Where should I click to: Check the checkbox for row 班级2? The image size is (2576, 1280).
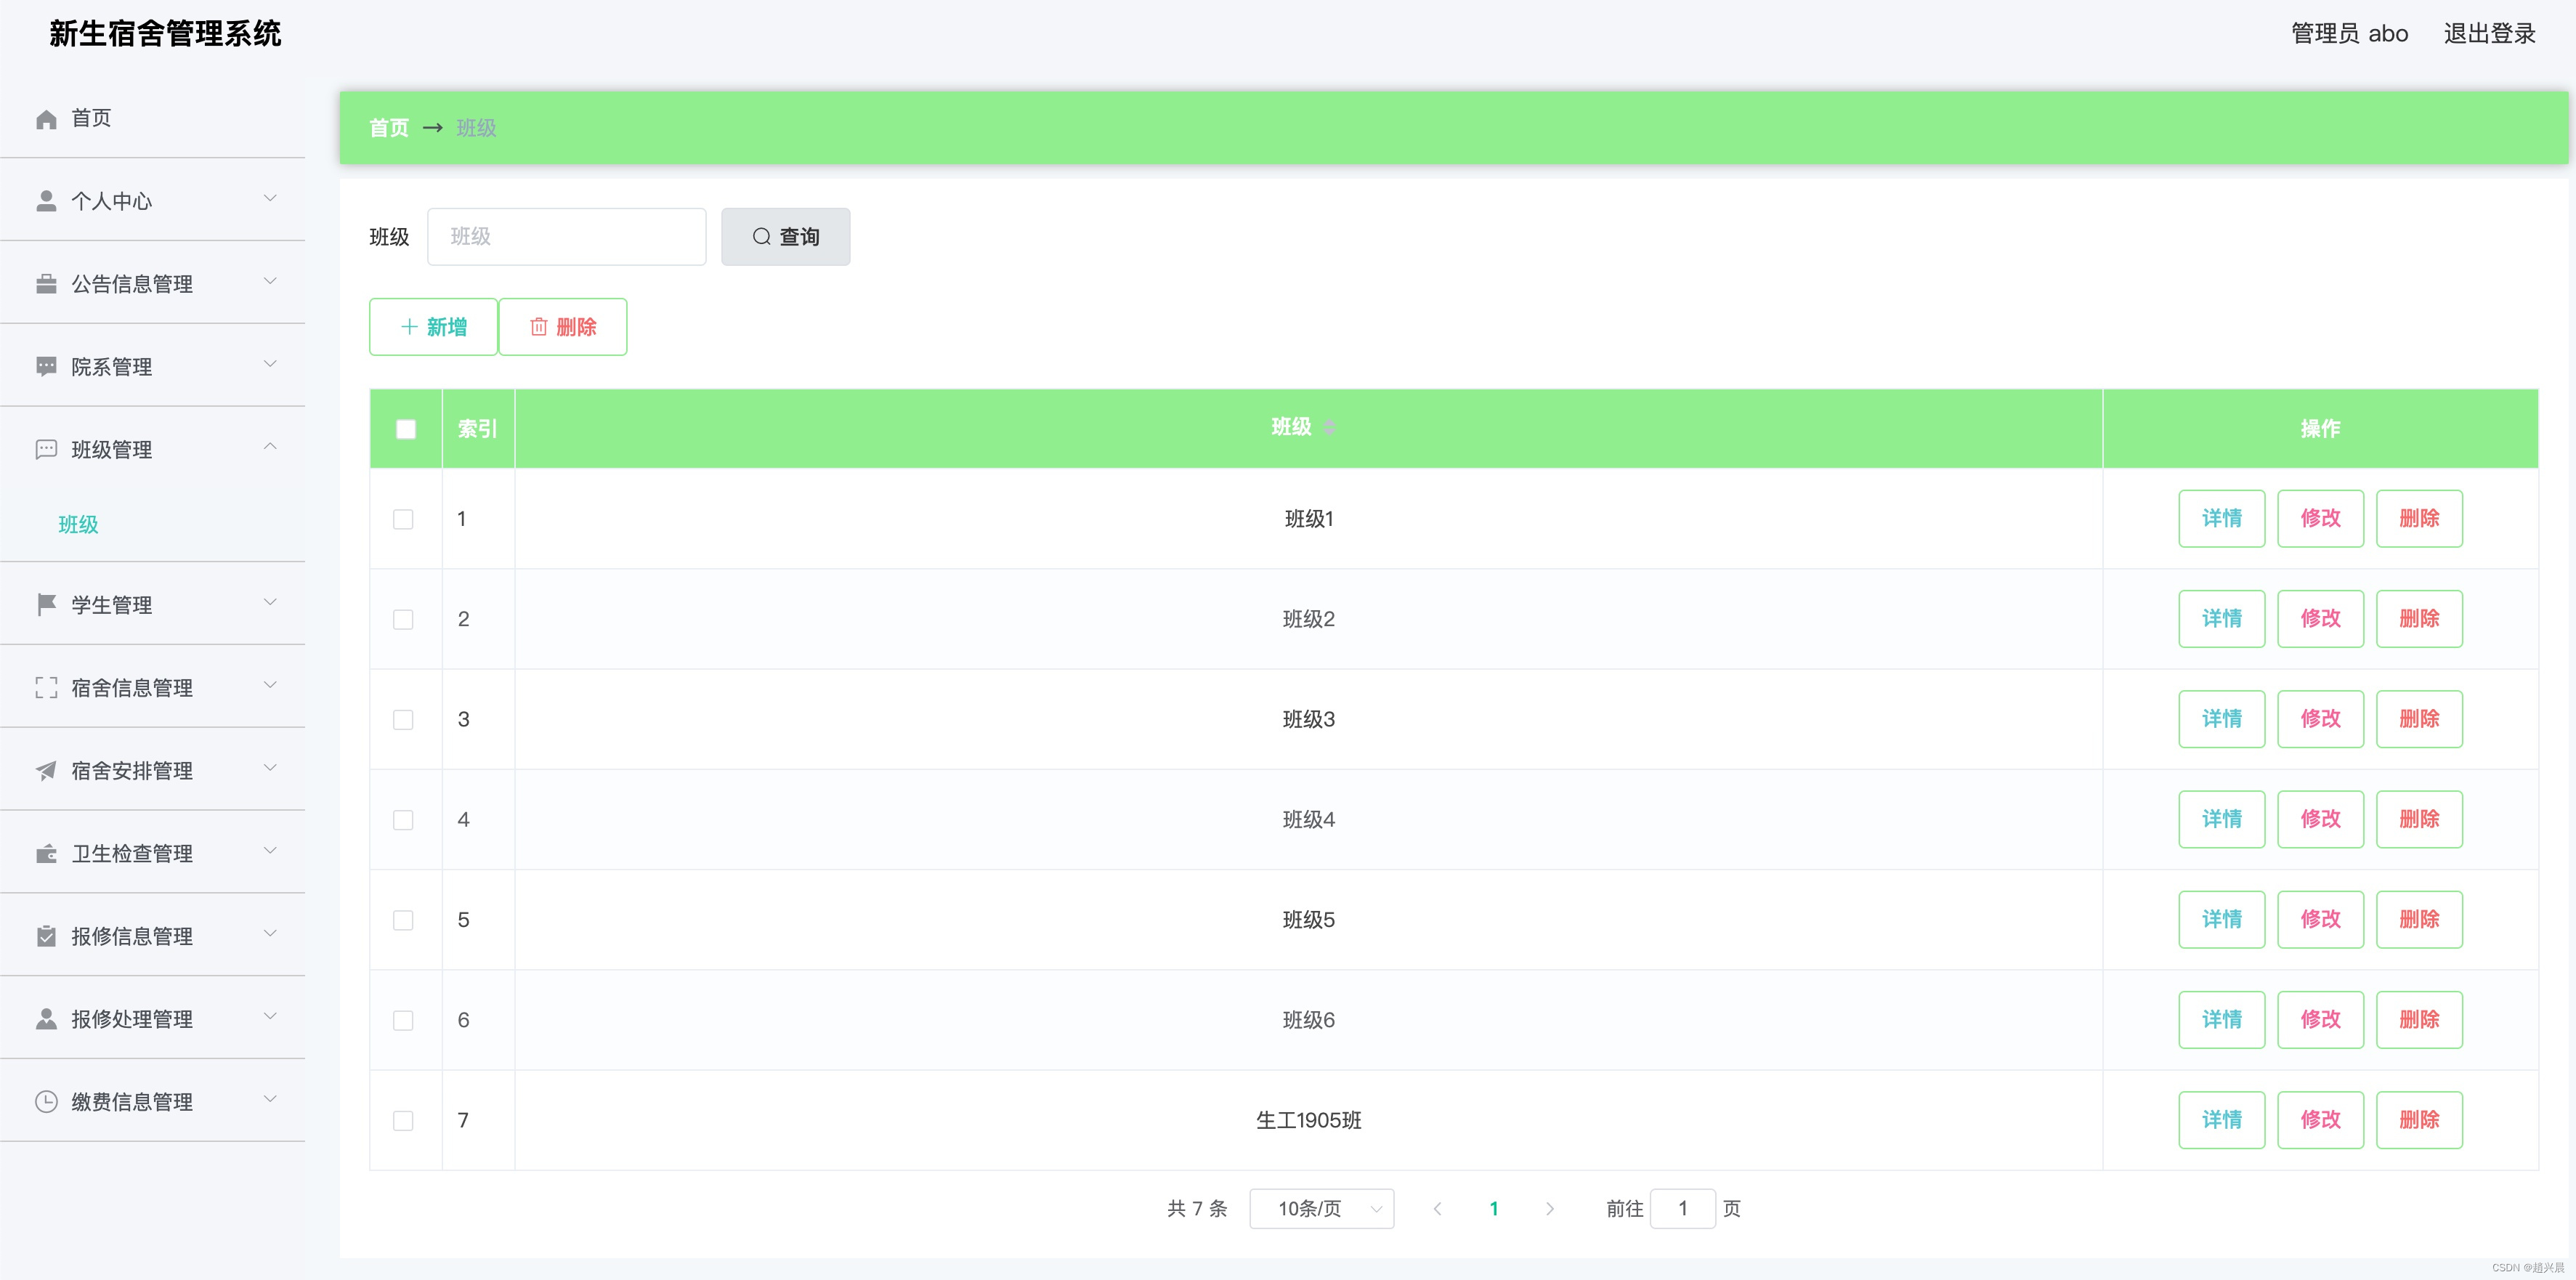point(403,619)
